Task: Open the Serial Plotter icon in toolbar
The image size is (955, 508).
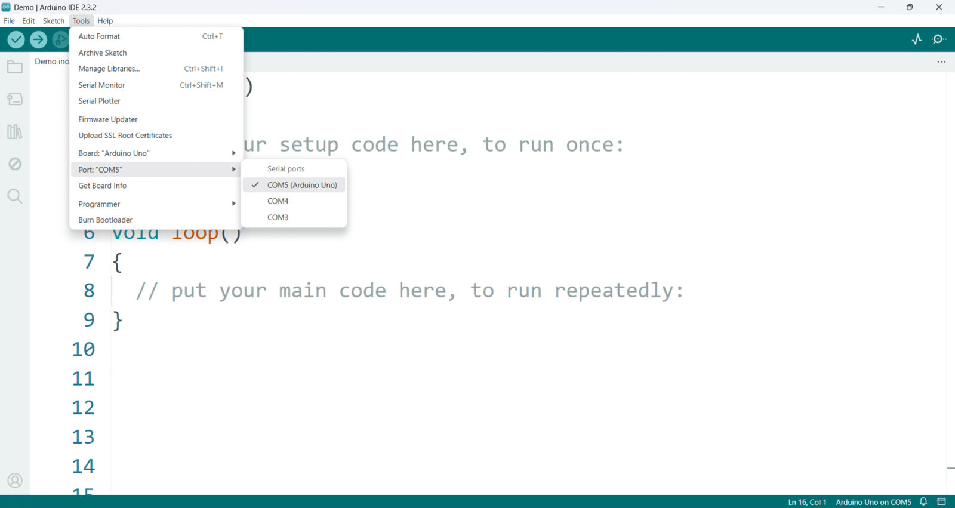Action: click(x=917, y=39)
